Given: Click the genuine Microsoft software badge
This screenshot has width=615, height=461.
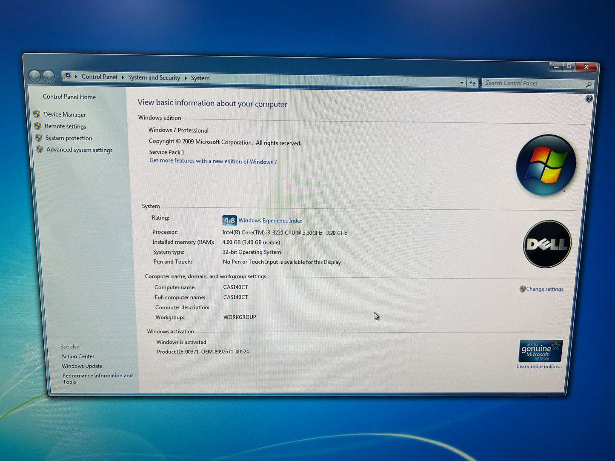Looking at the screenshot, I should coord(541,350).
